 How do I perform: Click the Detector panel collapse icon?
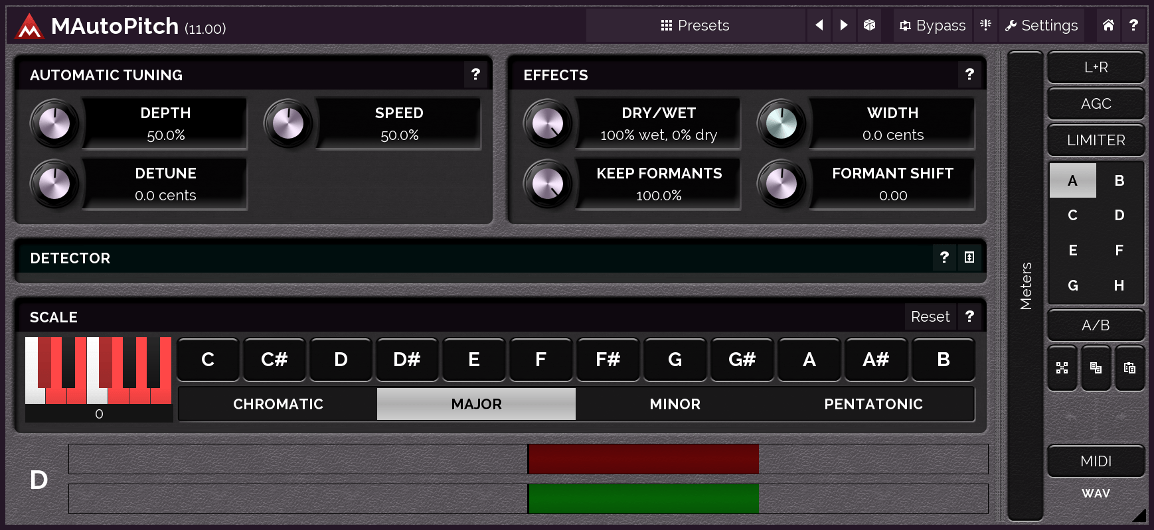969,257
